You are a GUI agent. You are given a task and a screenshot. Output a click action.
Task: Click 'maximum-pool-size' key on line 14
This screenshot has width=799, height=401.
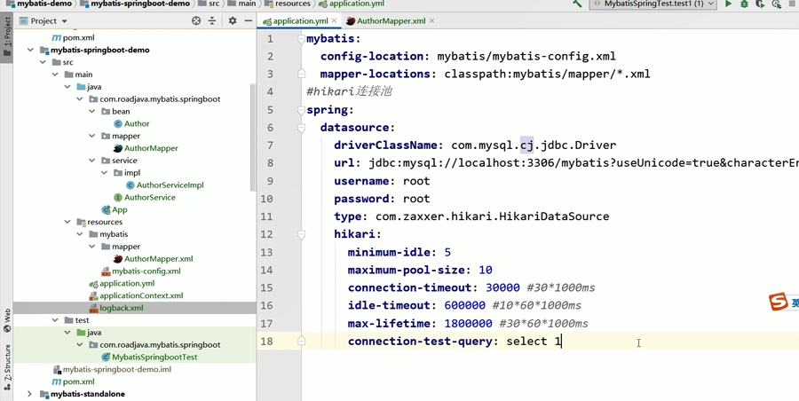pos(406,270)
